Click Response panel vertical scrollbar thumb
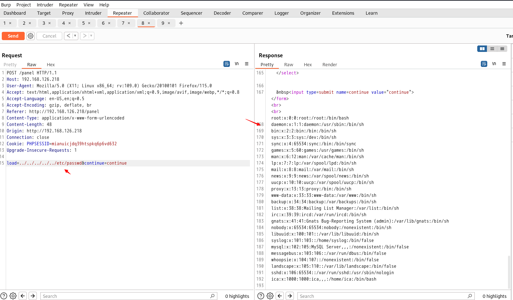Screen dimensions: 513x300 509,271
